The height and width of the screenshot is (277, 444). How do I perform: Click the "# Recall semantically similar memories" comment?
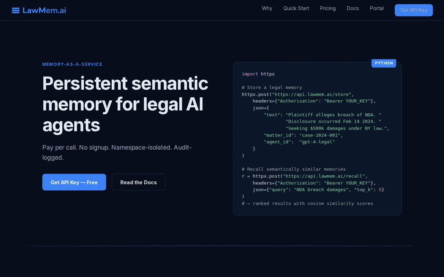point(294,169)
